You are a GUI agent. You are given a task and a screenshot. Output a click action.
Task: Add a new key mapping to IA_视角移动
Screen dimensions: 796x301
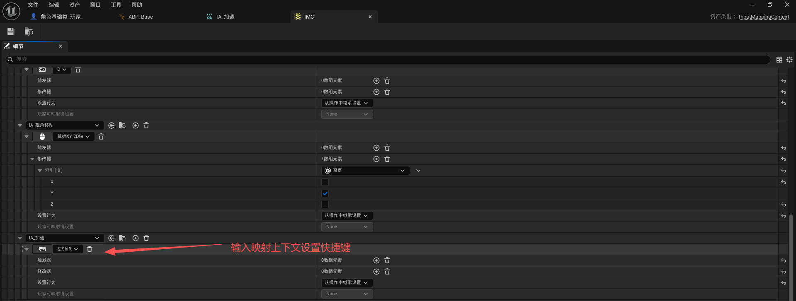coord(136,125)
